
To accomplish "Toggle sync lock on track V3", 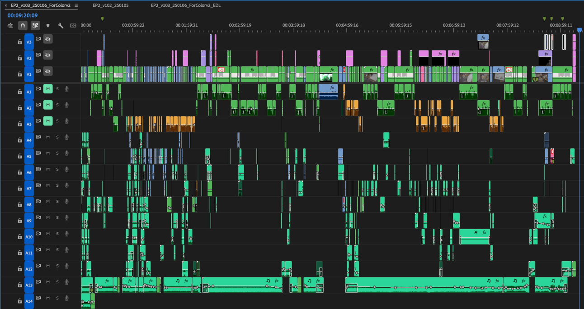I will [x=38, y=39].
